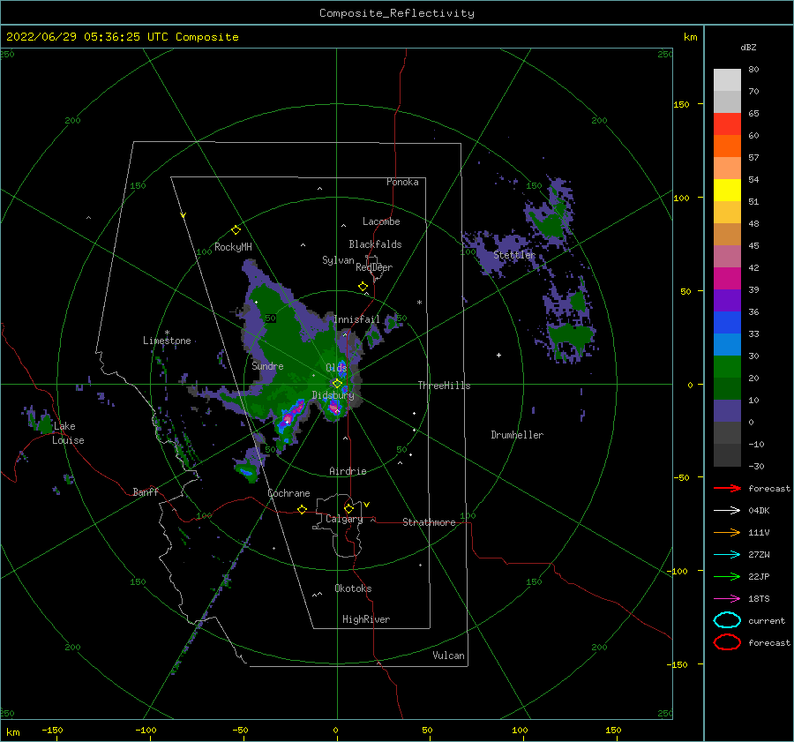The width and height of the screenshot is (794, 742).
Task: Click the Cochrane label
Action: 288,493
